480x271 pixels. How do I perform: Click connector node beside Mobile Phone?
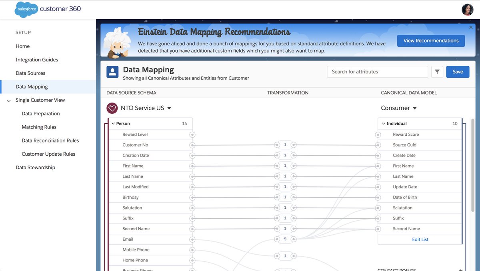click(x=192, y=250)
